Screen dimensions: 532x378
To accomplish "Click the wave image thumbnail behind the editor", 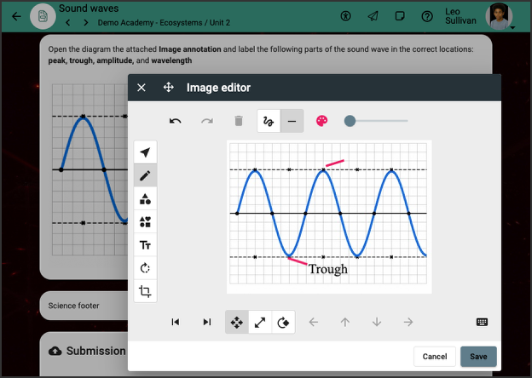I will click(x=90, y=169).
